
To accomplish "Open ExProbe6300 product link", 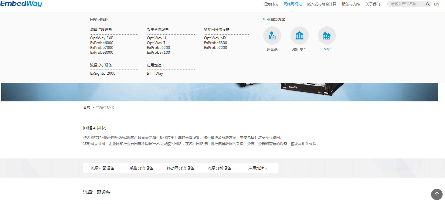I will [216, 43].
